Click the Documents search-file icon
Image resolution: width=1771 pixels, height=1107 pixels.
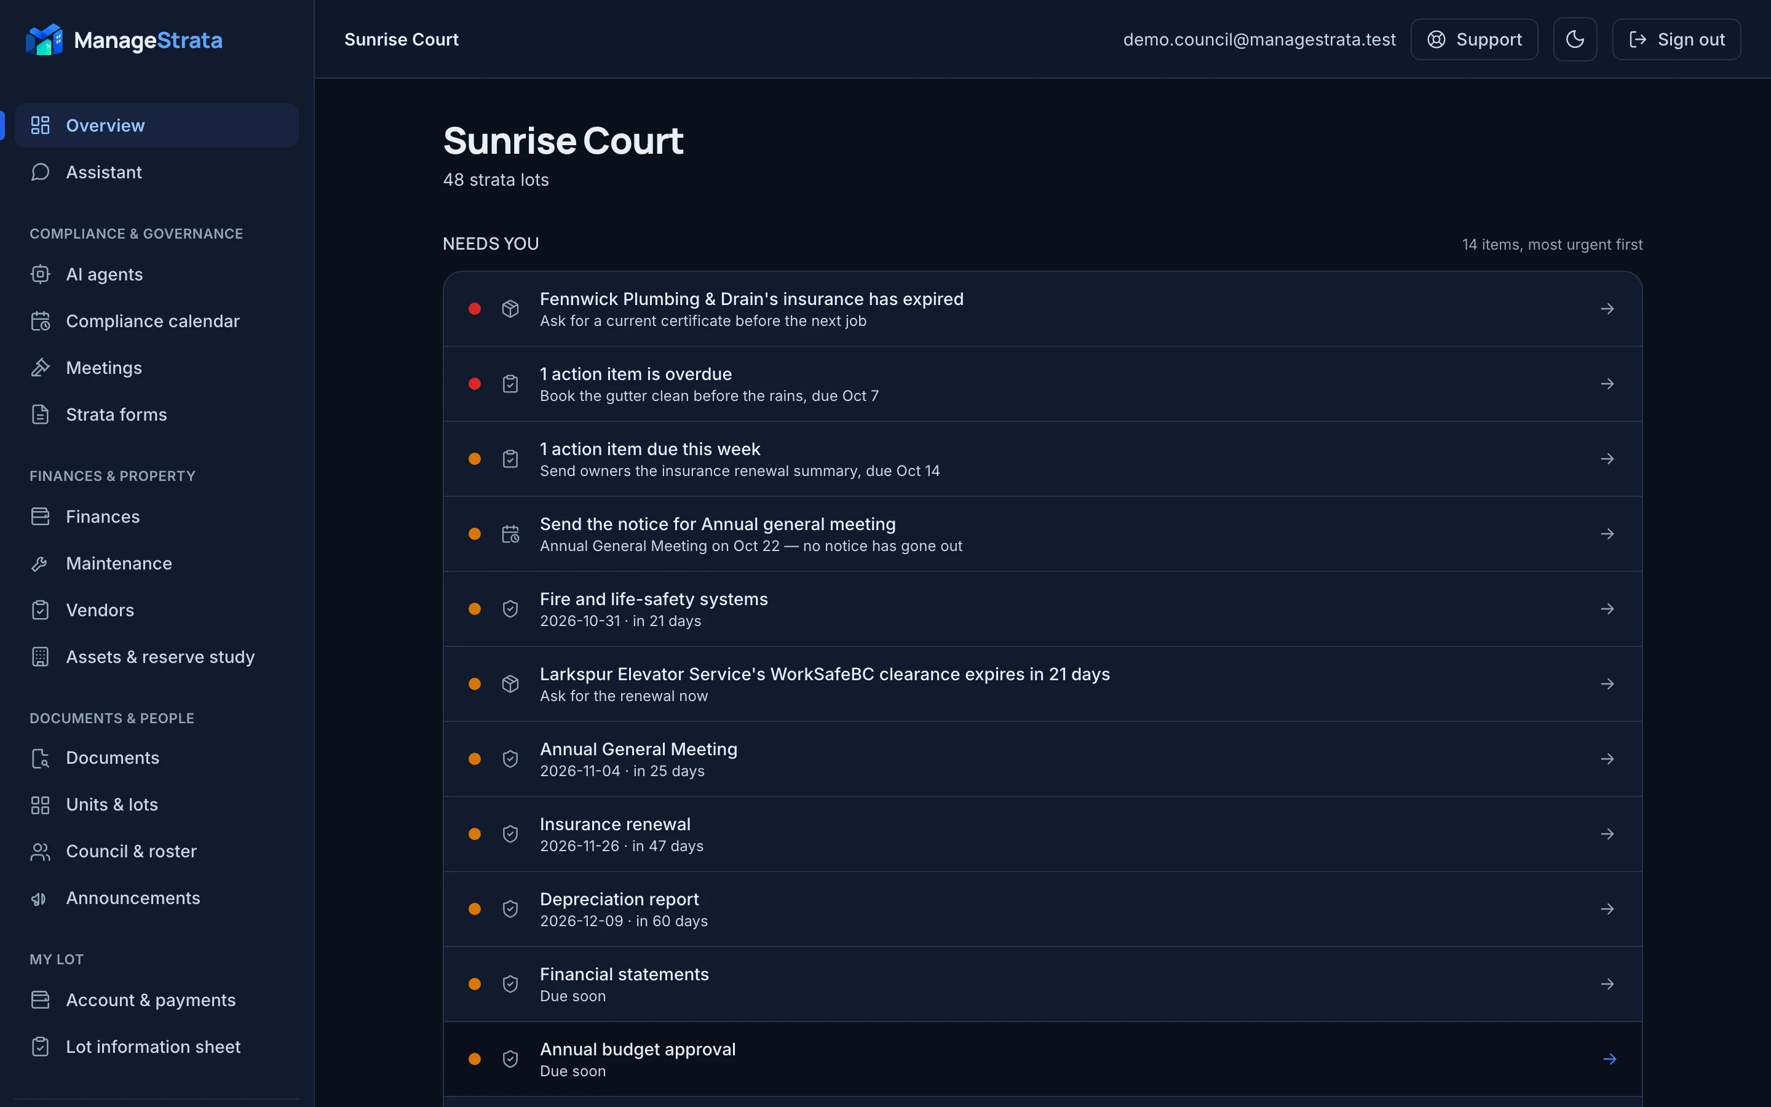(40, 758)
